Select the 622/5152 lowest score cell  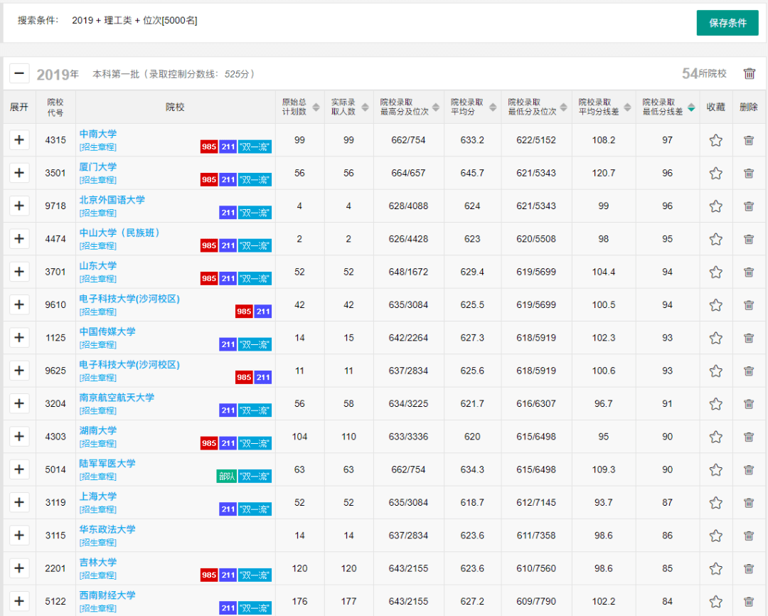pos(536,140)
